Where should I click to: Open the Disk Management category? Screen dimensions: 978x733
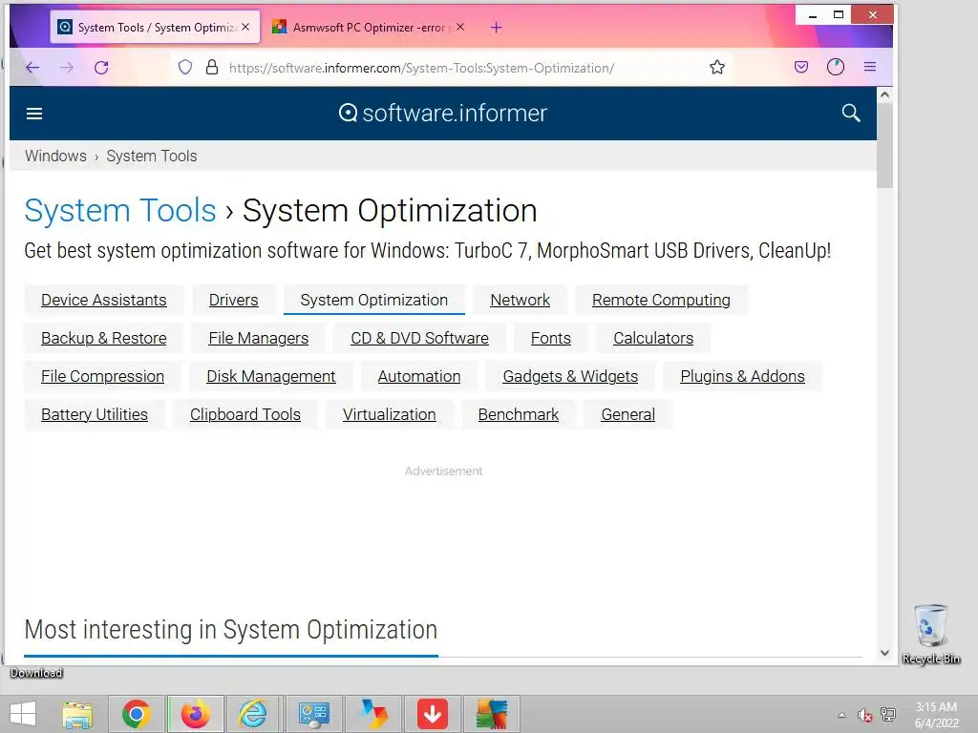tap(270, 376)
